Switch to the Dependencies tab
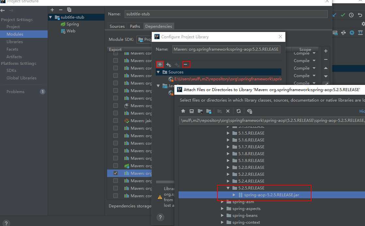 click(159, 26)
